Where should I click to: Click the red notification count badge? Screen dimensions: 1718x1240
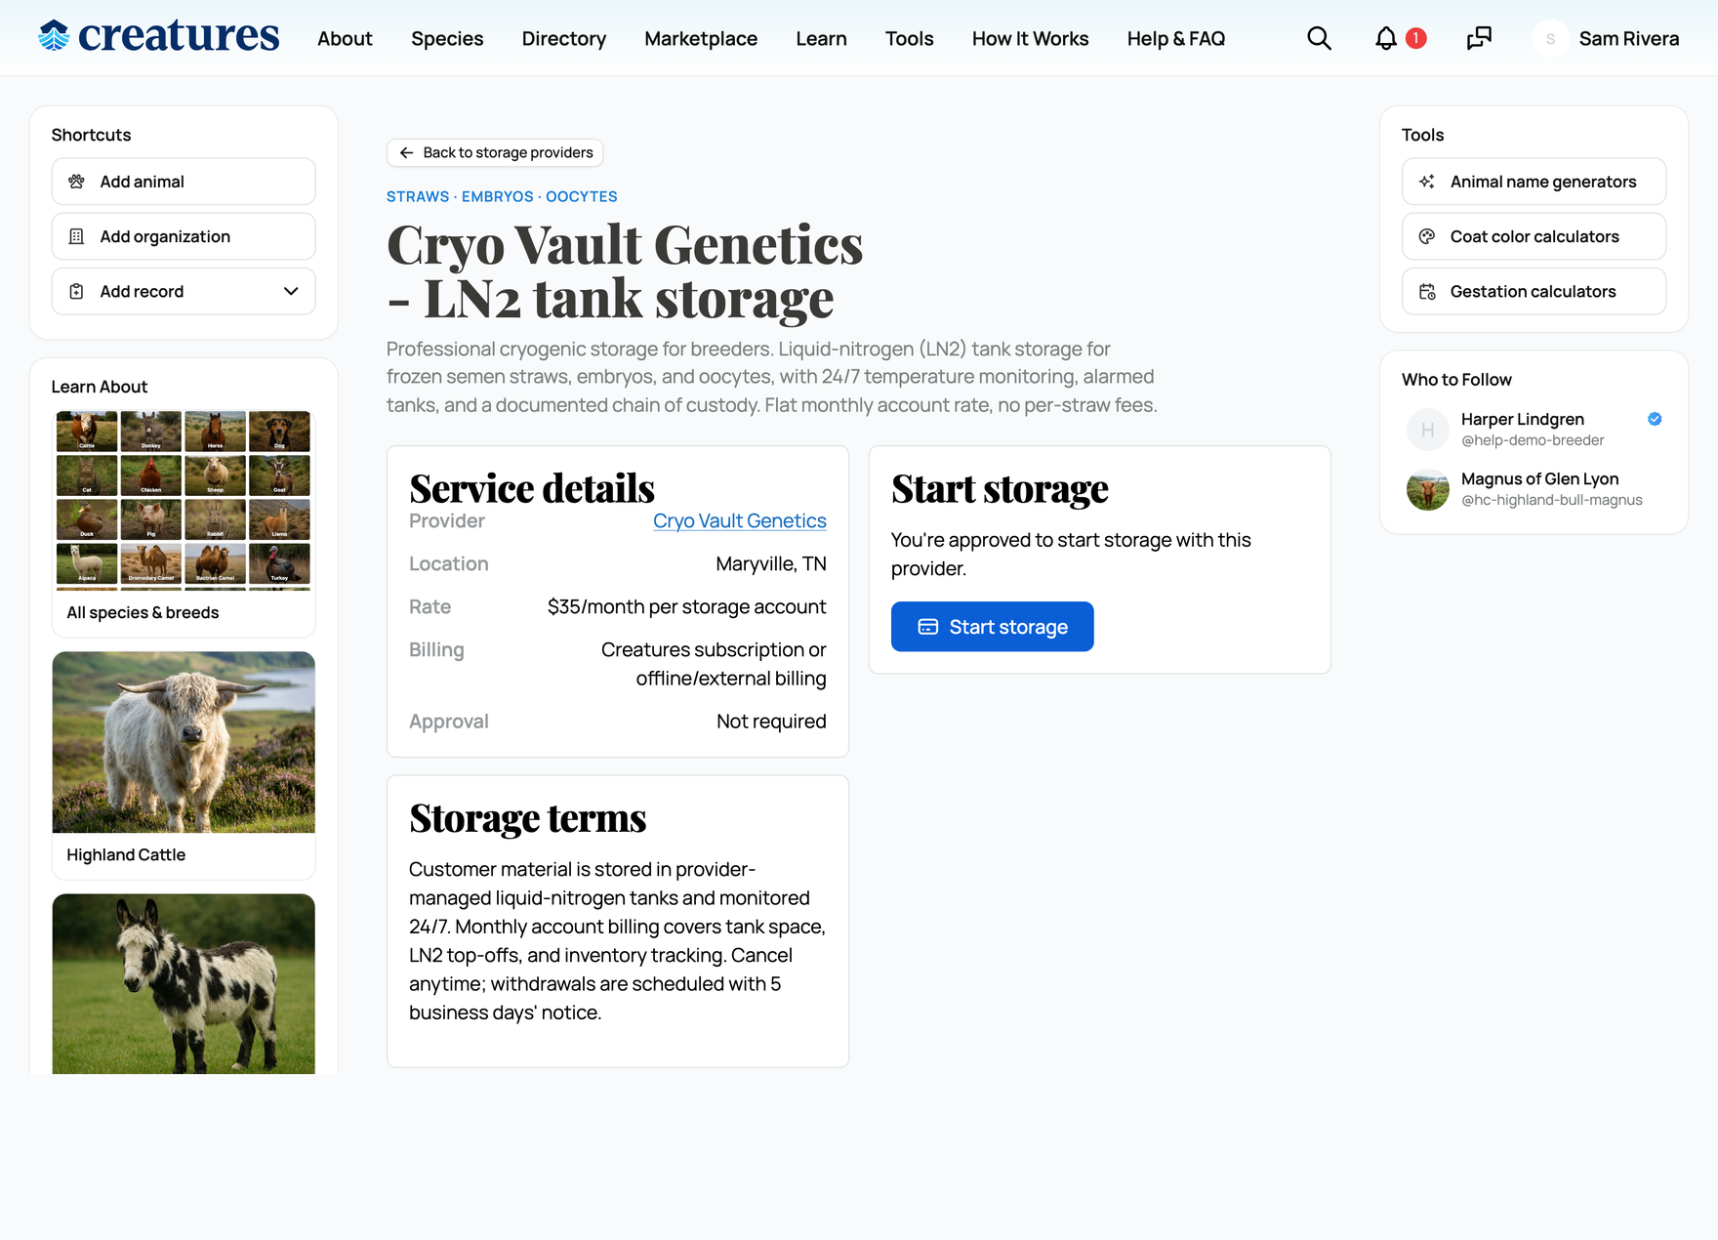1415,38
